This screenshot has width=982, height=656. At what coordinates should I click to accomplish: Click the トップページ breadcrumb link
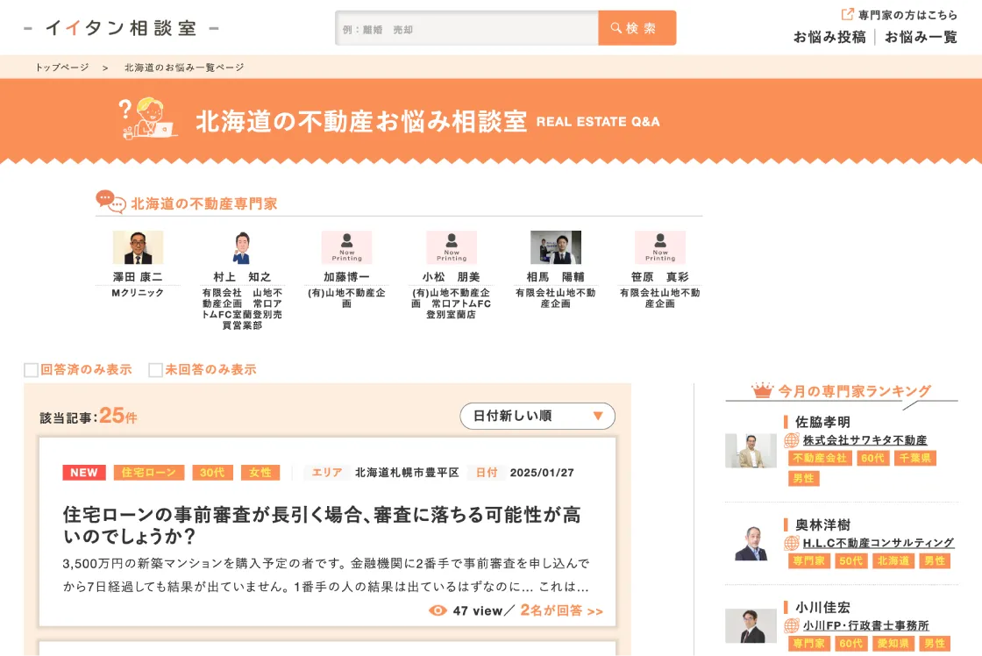pos(62,68)
